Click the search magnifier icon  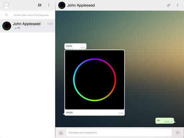pos(6,15)
